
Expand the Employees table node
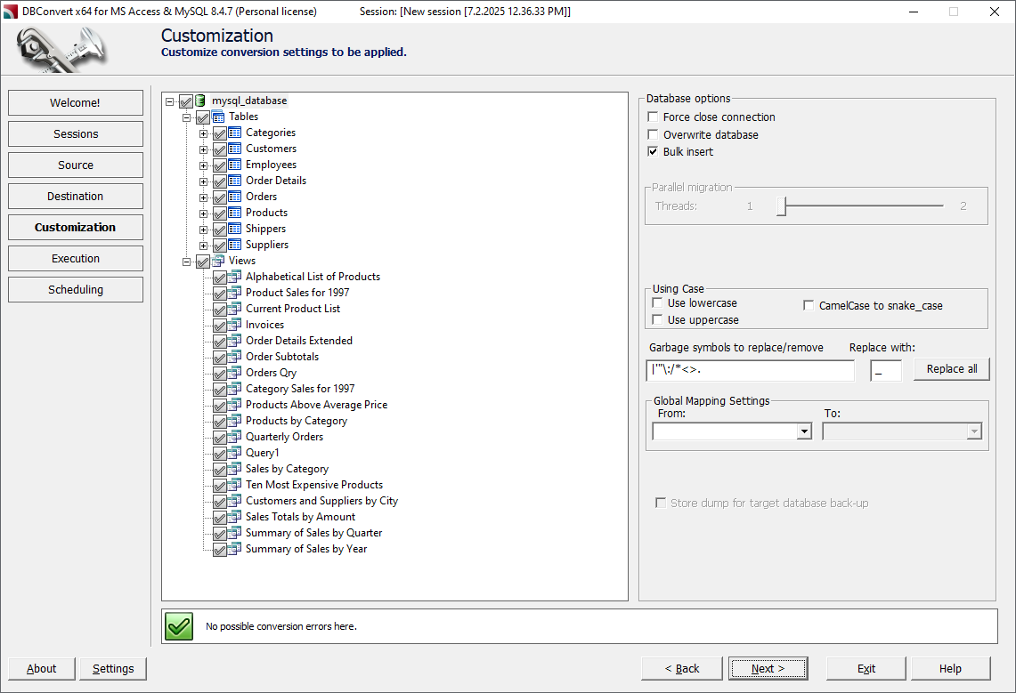pos(201,164)
